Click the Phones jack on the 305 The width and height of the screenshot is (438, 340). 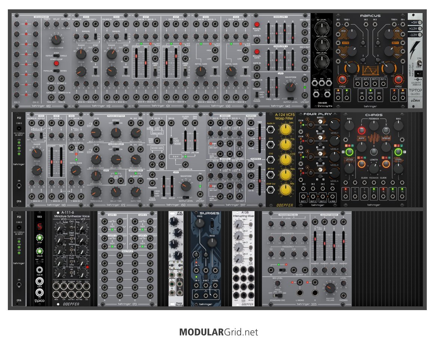343,295
